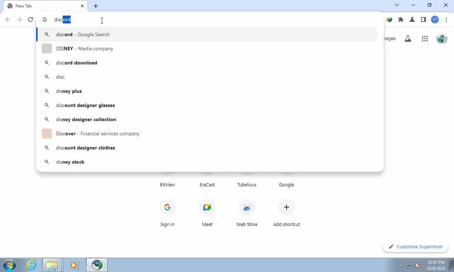454x272 pixels.
Task: Open the taskbar clock showing 10:57 PM
Action: click(x=436, y=265)
